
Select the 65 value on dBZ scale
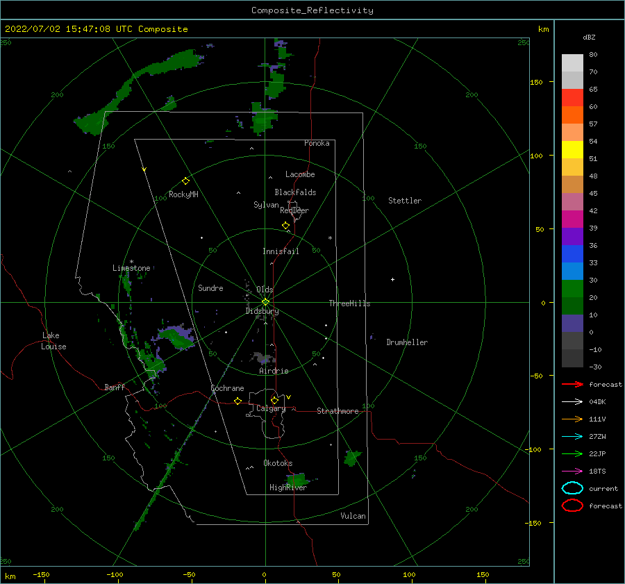pyautogui.click(x=593, y=89)
